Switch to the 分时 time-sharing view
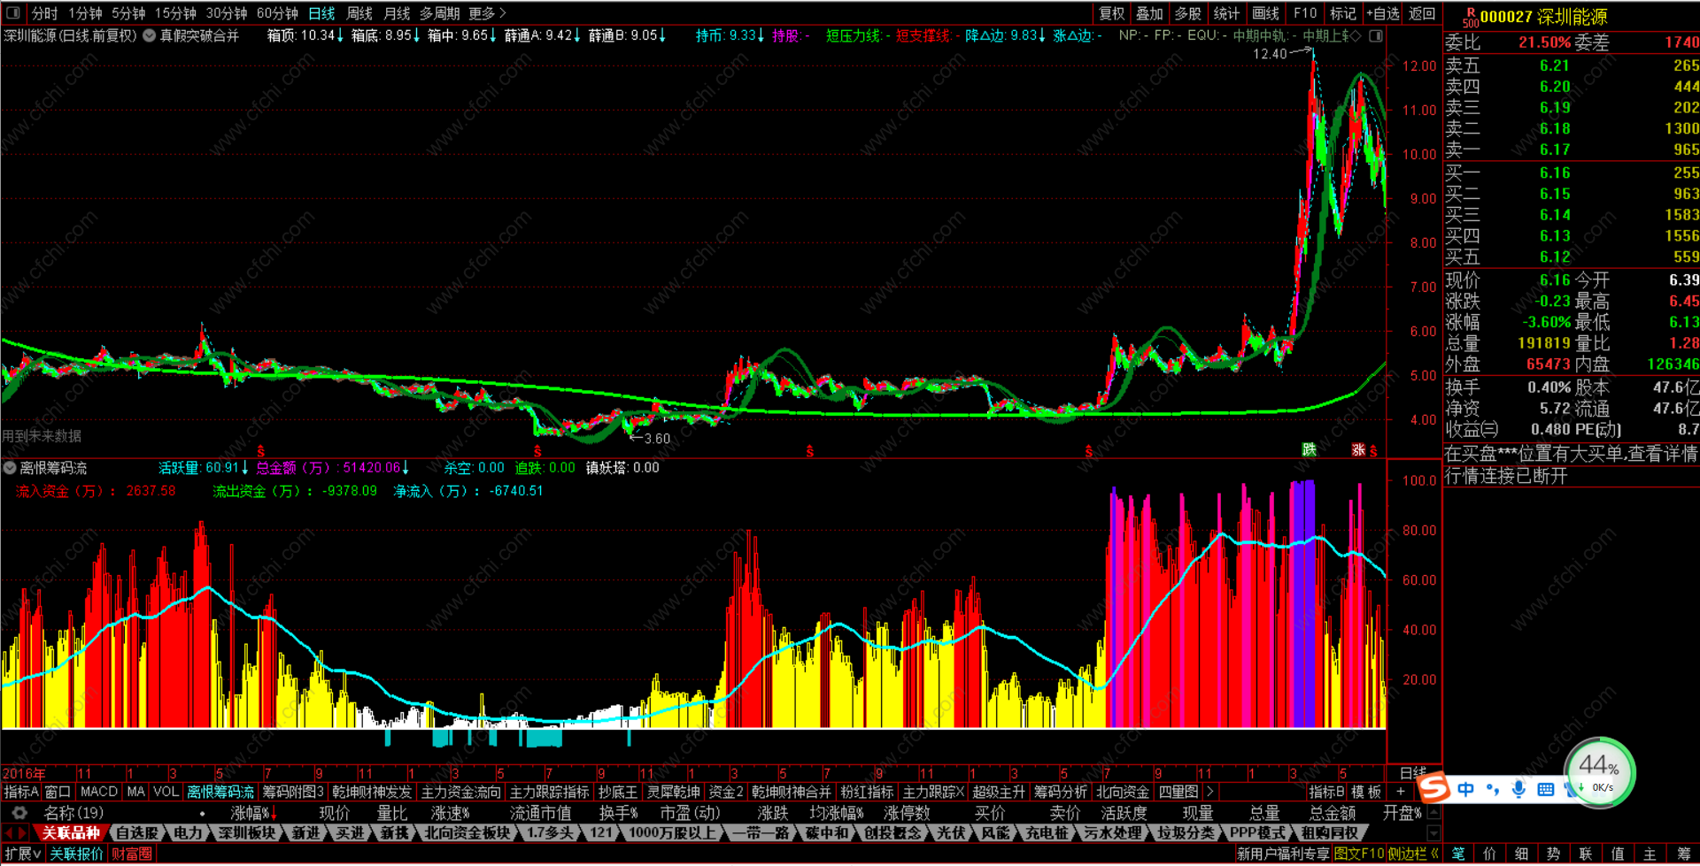This screenshot has width=1700, height=866. click(44, 13)
